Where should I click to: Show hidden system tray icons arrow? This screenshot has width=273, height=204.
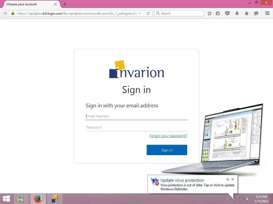[x=227, y=199]
